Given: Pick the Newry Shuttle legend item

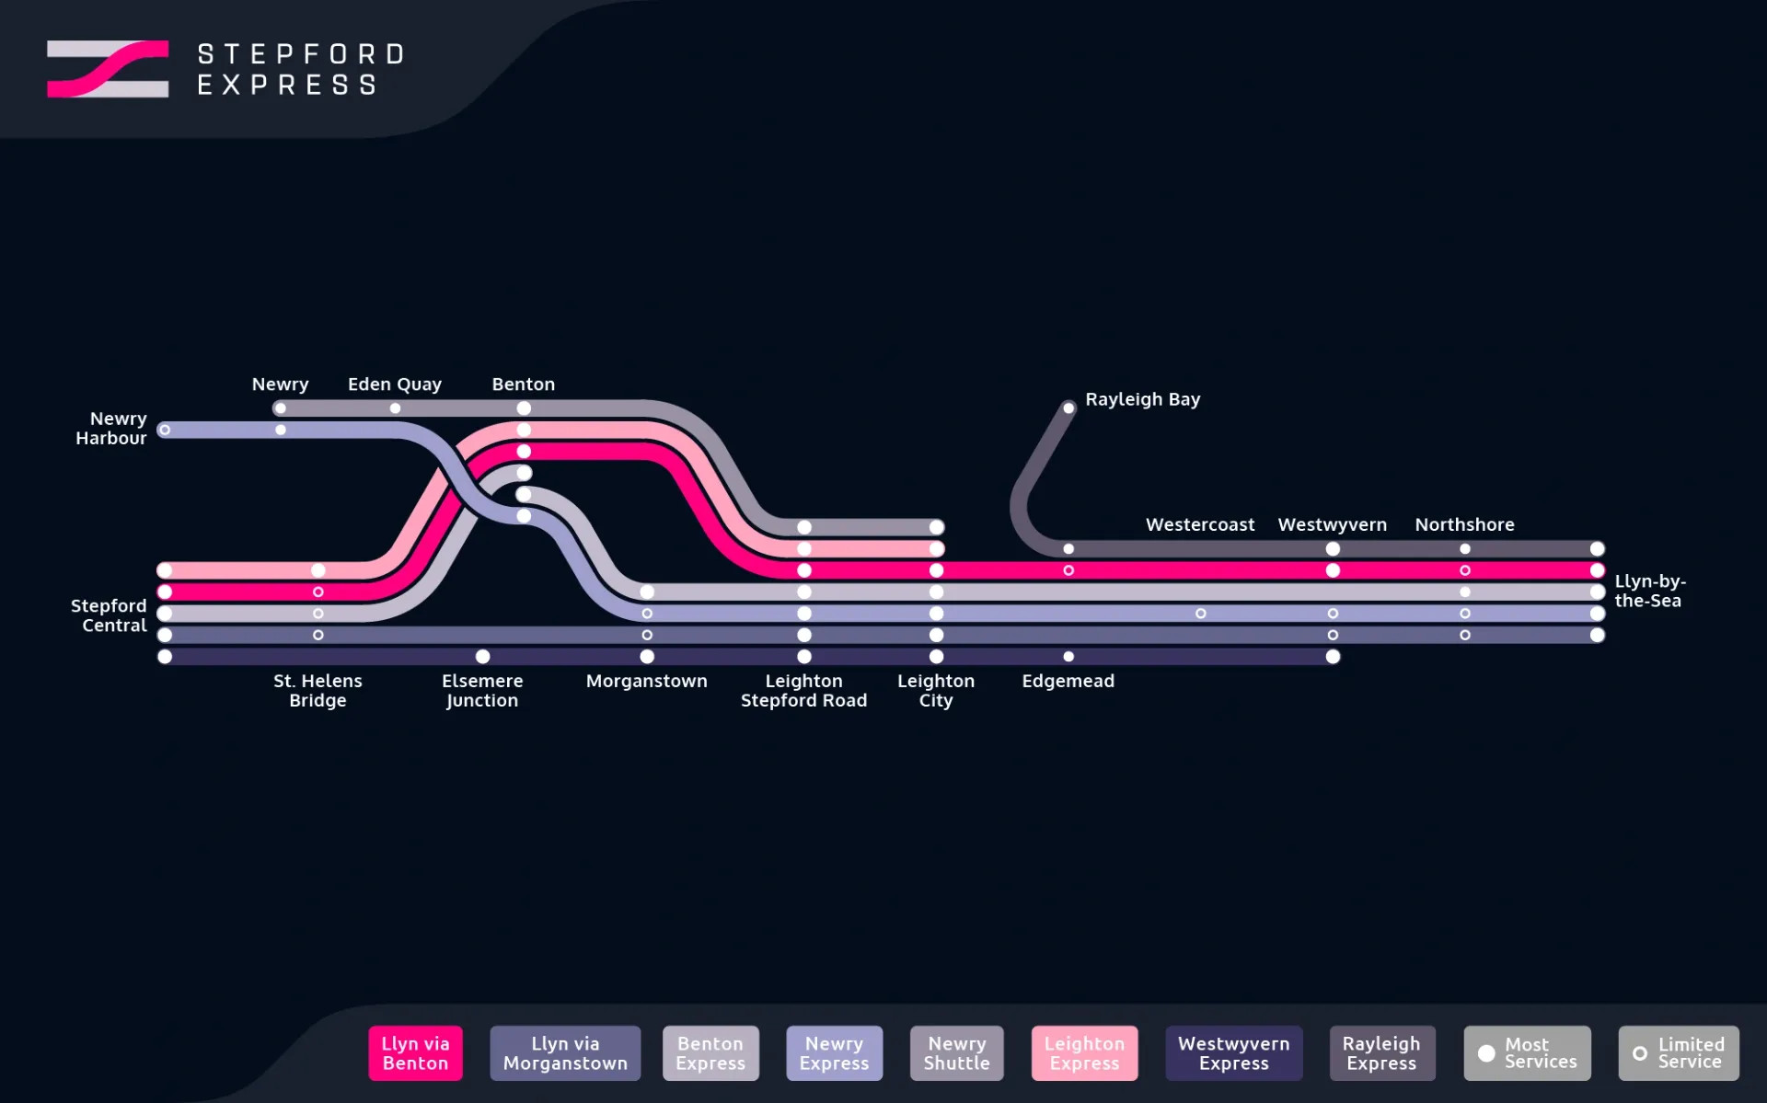Looking at the screenshot, I should (956, 1052).
